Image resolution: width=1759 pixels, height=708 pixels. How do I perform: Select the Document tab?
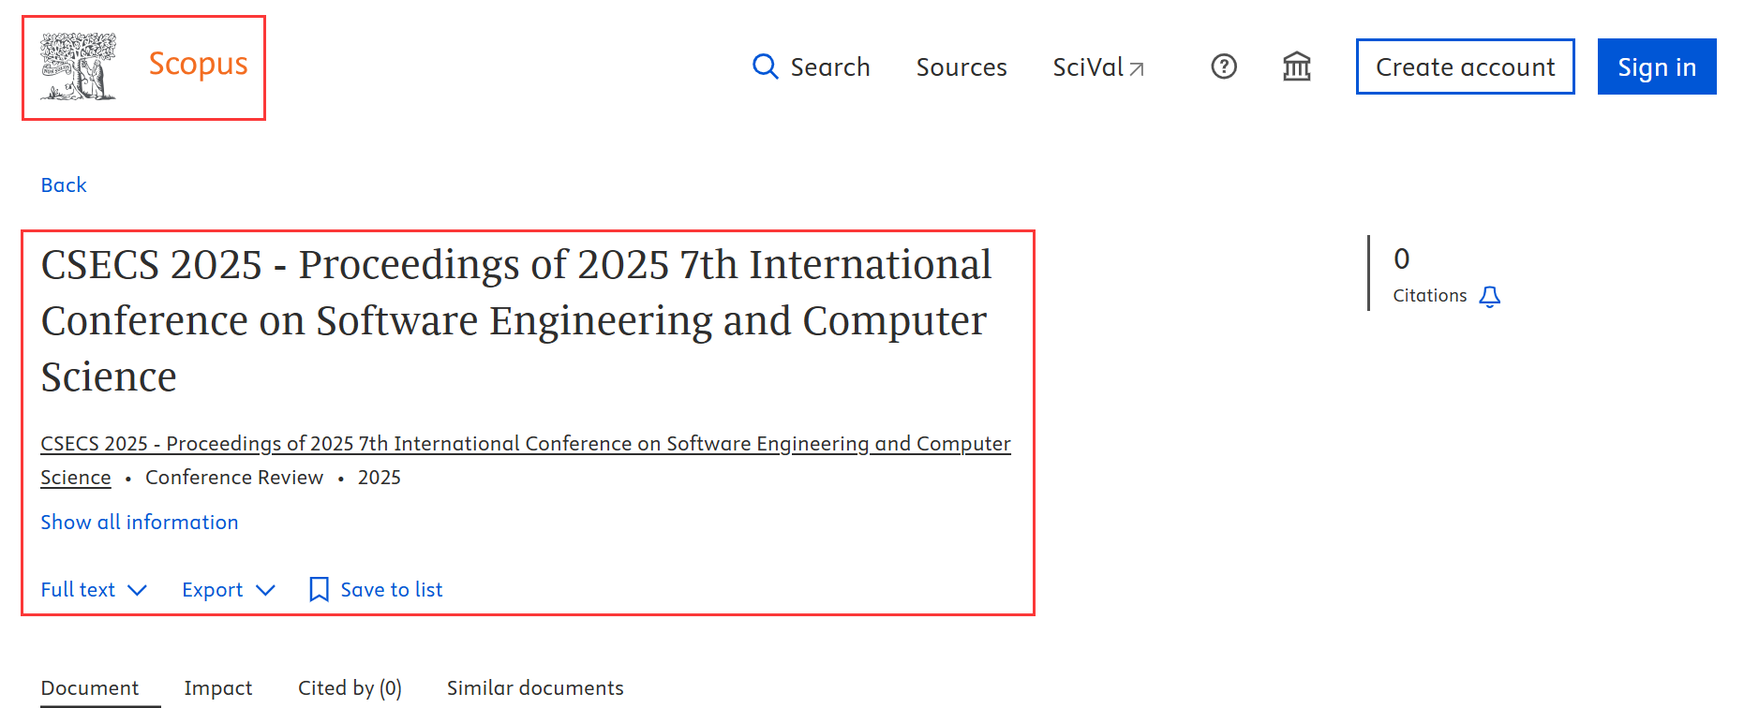point(90,687)
